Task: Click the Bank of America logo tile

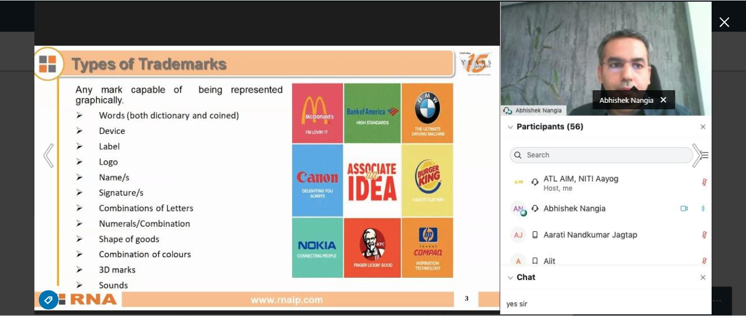Action: pos(372,113)
